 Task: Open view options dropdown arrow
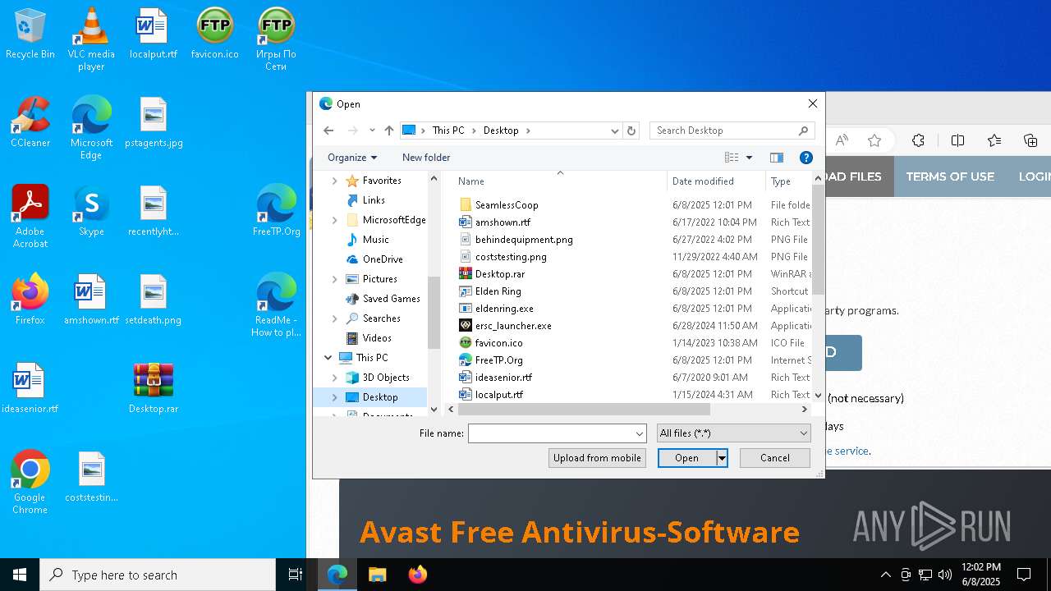click(749, 158)
